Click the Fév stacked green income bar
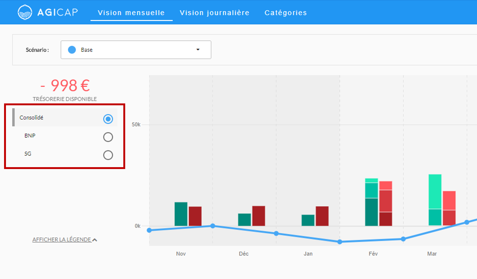This screenshot has height=279, width=477. pyautogui.click(x=372, y=202)
